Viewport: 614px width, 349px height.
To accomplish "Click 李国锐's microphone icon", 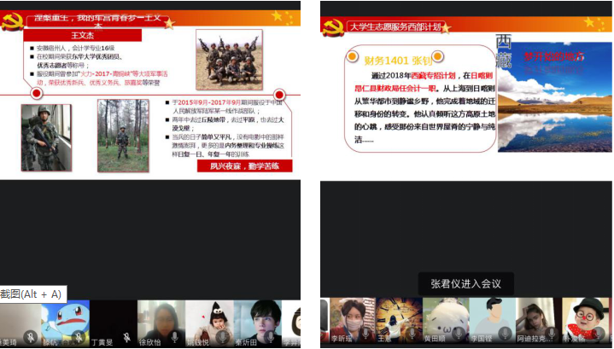I will (506, 334).
